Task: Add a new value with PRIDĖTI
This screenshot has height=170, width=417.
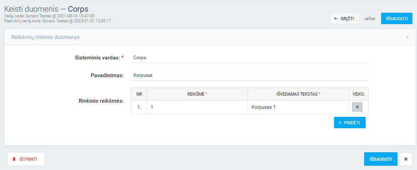Action: pyautogui.click(x=350, y=123)
